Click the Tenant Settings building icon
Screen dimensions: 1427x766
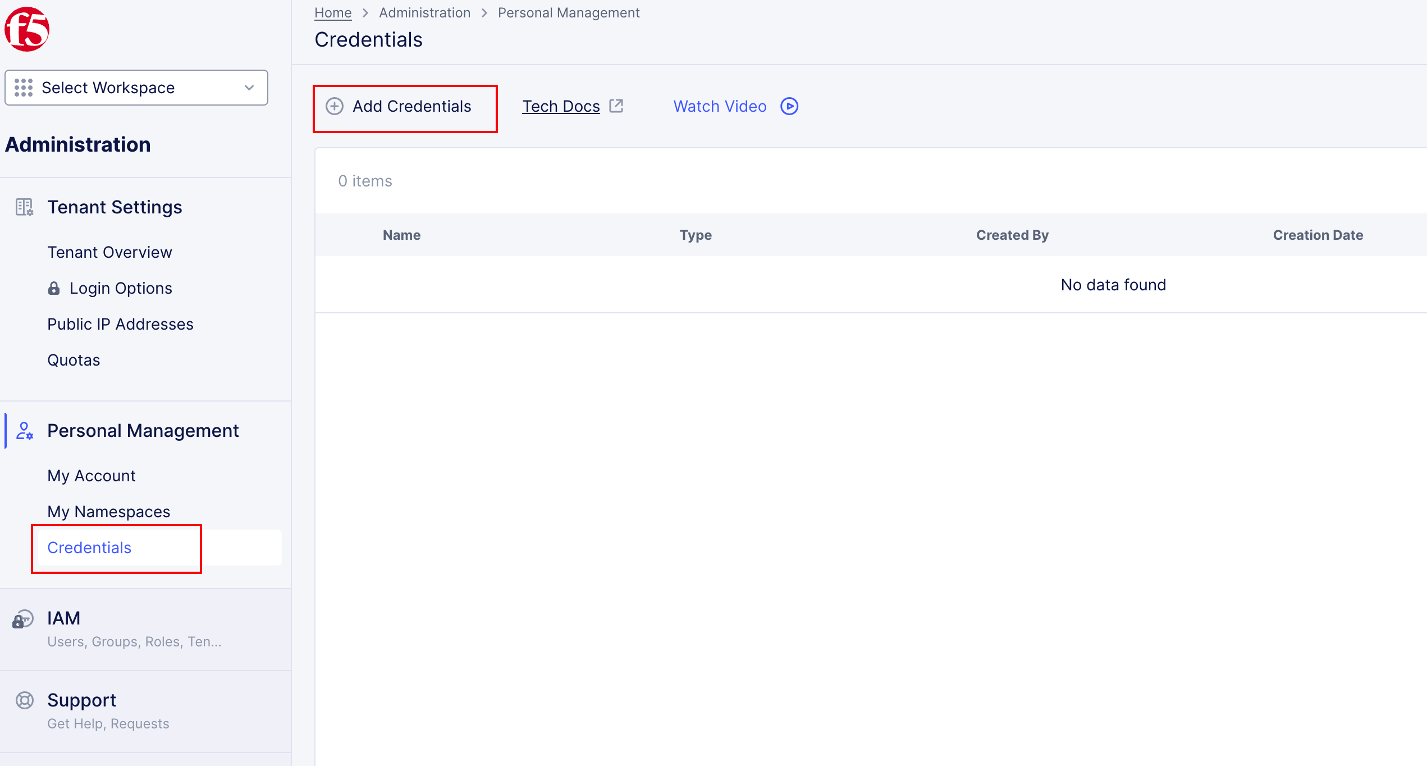pos(24,207)
